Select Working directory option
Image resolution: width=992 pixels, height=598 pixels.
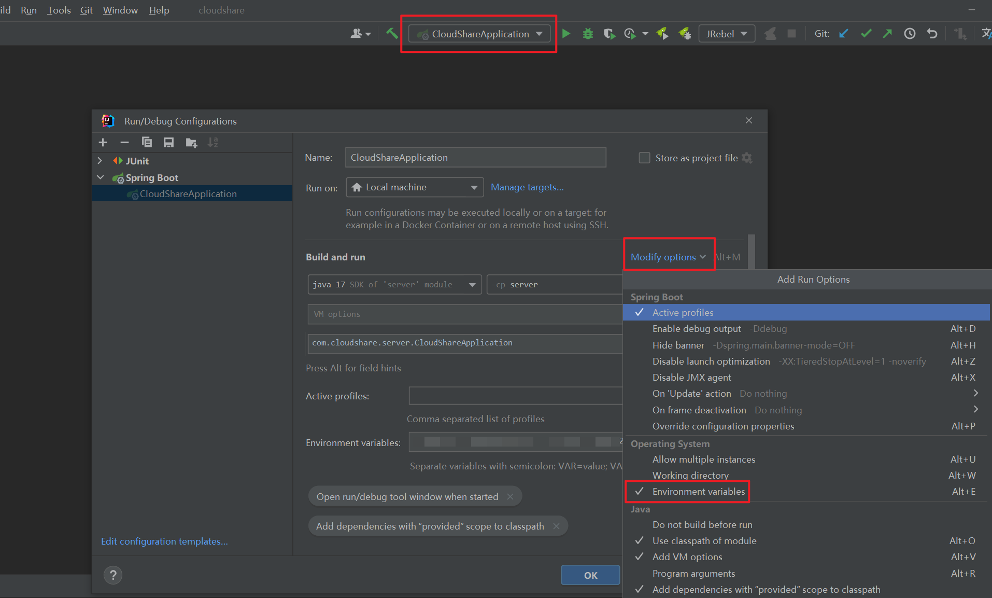click(806, 475)
